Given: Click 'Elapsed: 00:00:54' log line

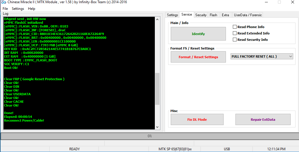Looking at the screenshot, I should click(x=18, y=117).
